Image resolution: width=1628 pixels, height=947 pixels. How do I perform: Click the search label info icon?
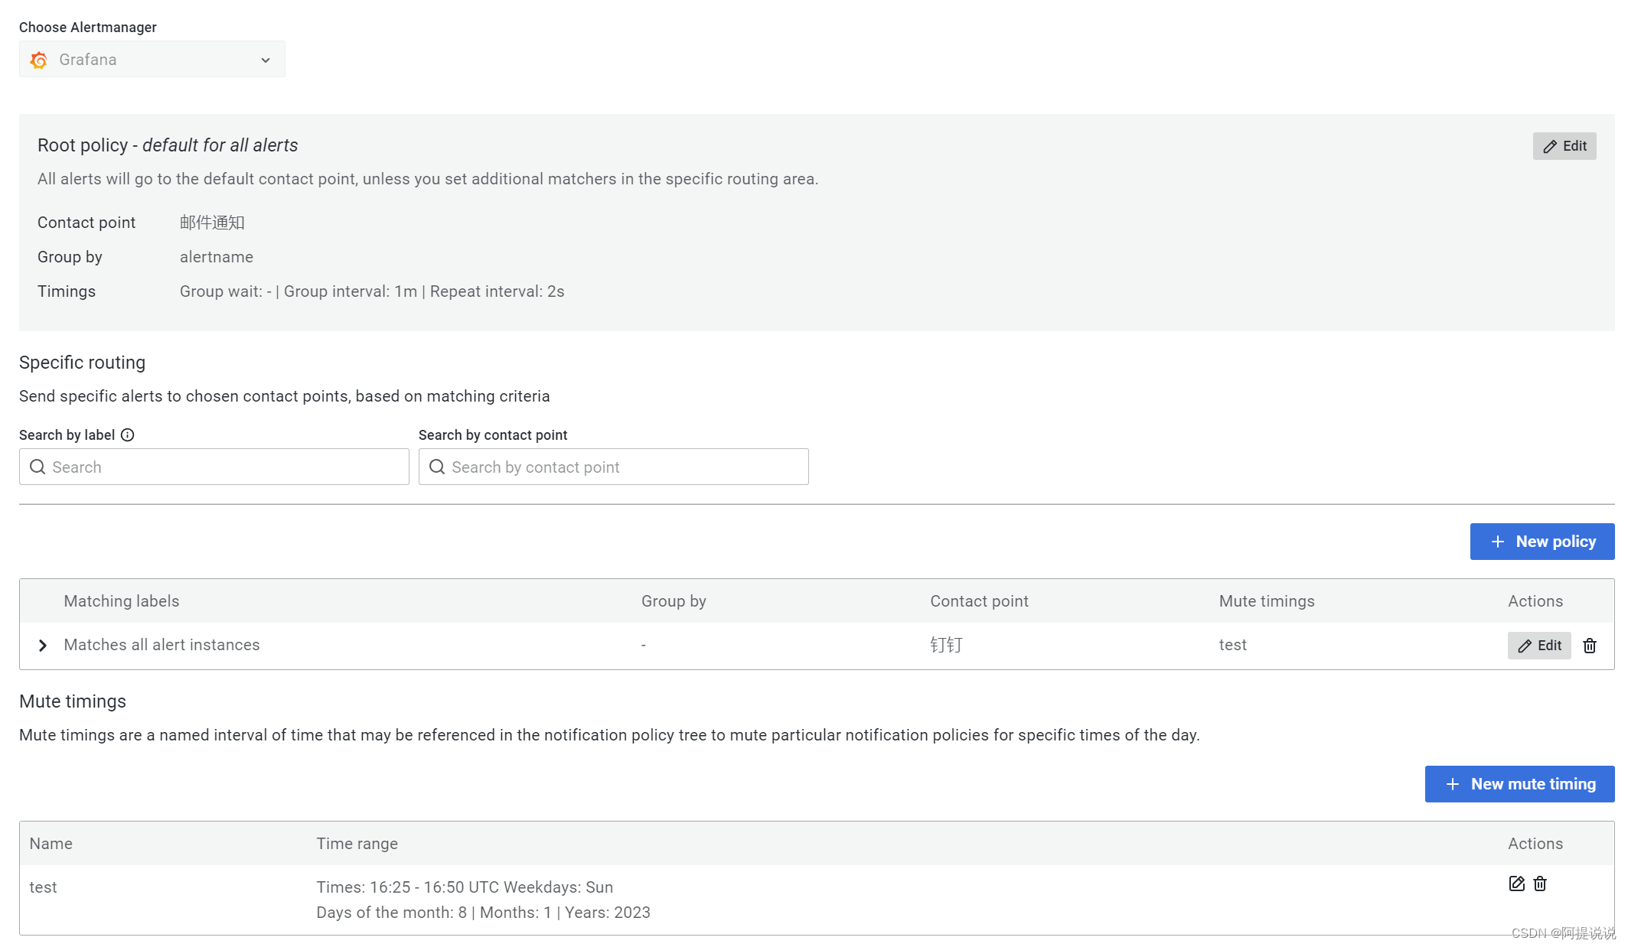[129, 435]
